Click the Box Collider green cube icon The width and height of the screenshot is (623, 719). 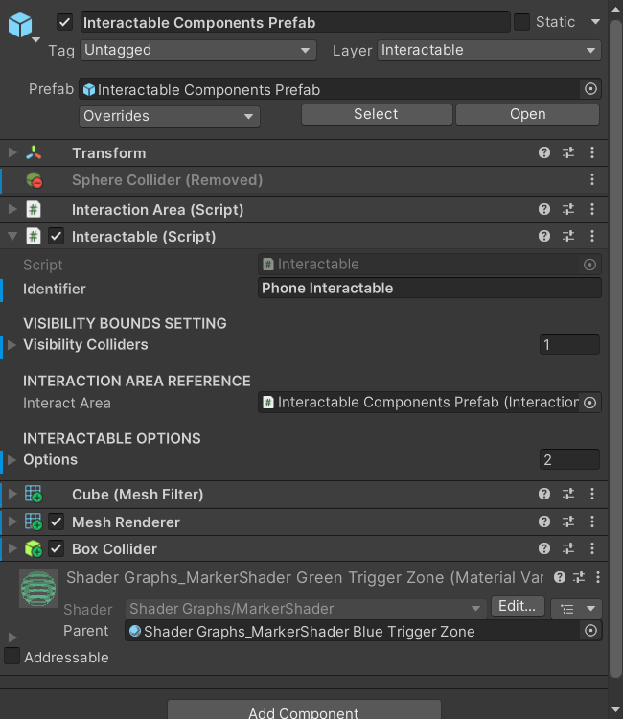[x=34, y=548]
